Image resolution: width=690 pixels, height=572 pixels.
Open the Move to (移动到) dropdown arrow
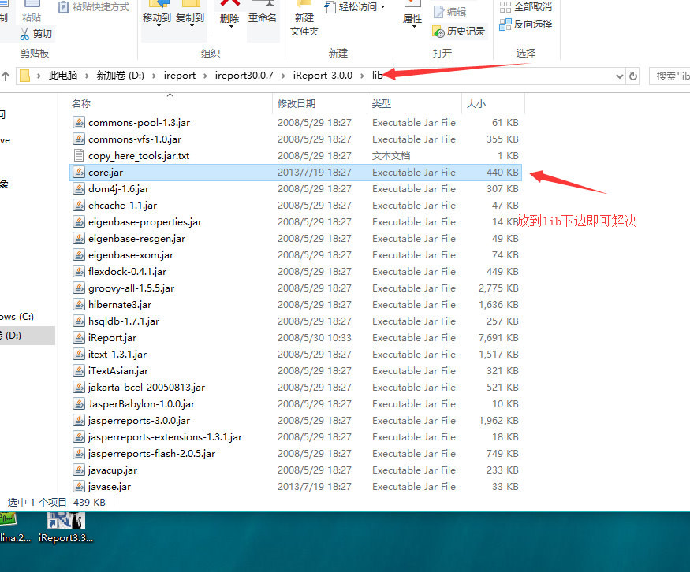(159, 26)
